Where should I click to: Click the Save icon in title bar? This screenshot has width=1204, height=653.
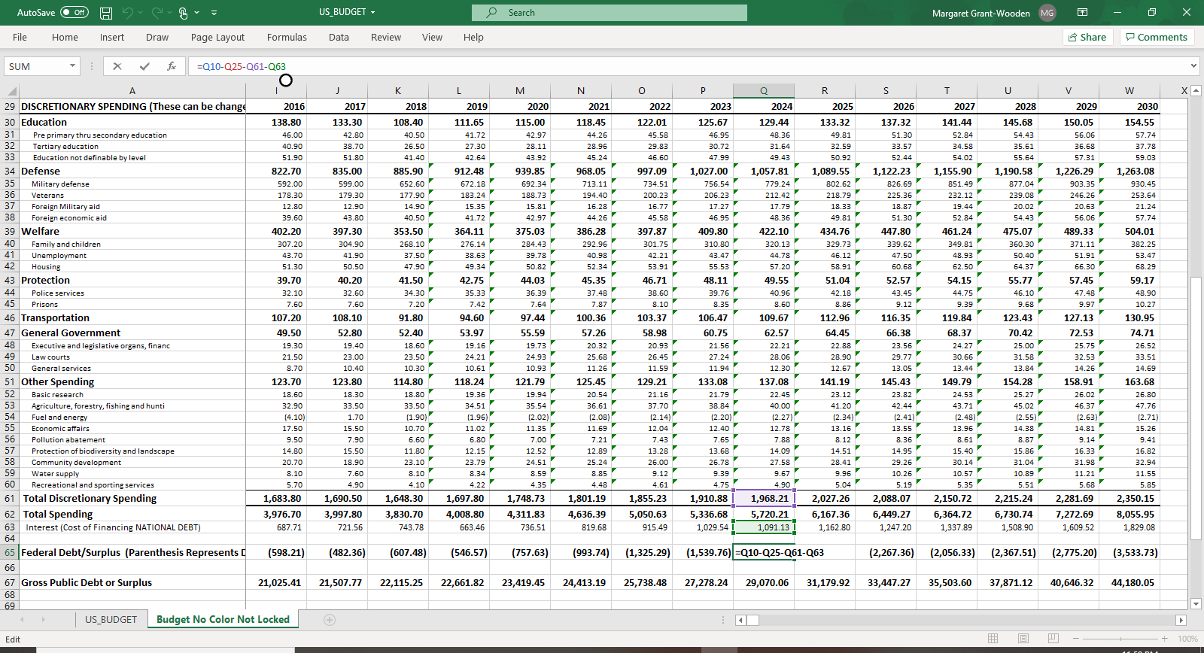point(106,13)
